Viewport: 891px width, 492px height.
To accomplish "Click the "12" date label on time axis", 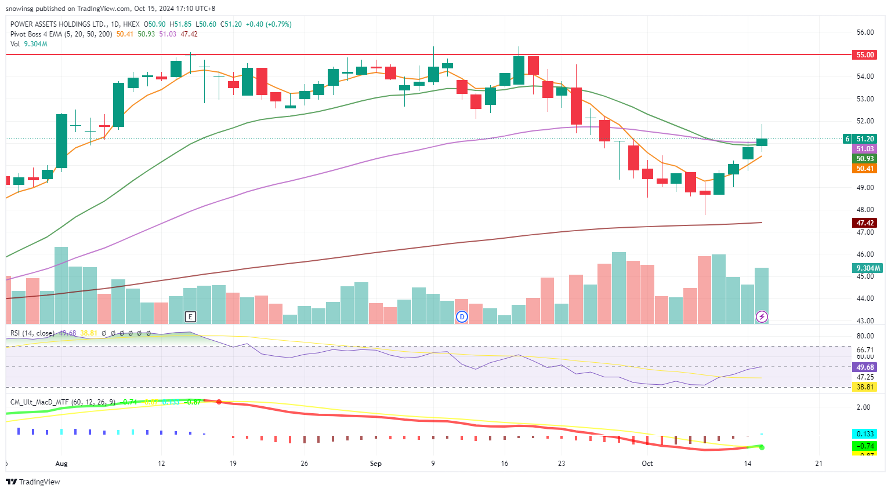I will [x=161, y=464].
